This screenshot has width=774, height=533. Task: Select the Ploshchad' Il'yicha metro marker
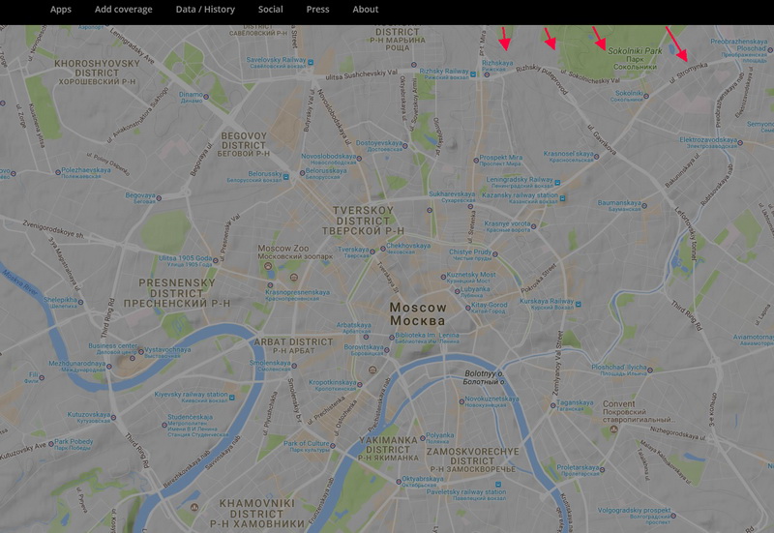pyautogui.click(x=650, y=370)
